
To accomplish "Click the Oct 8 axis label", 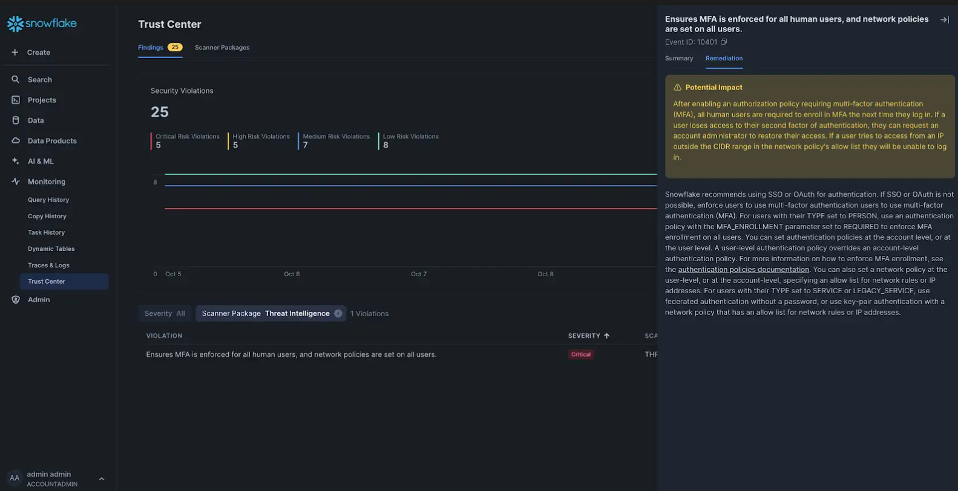I will pos(545,274).
